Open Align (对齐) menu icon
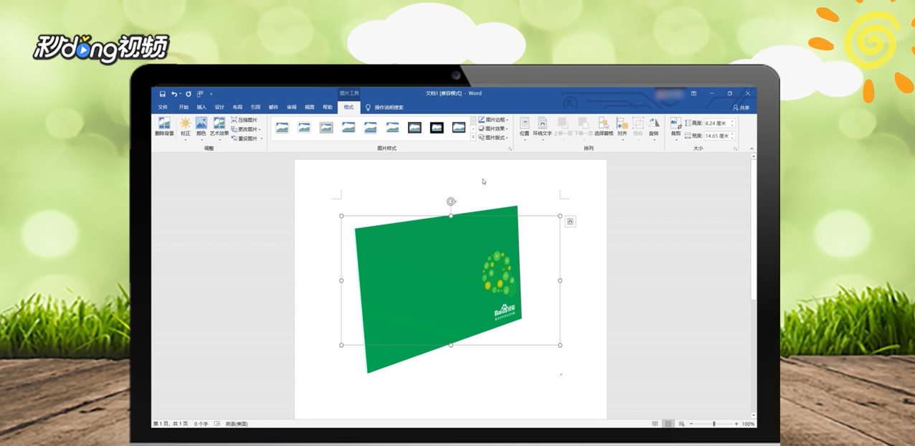 click(x=622, y=128)
